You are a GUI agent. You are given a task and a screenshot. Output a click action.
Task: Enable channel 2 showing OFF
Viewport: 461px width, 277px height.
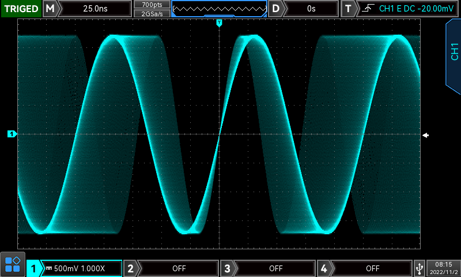pos(179,268)
